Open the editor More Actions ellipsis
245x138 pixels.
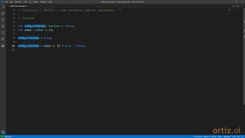click(242, 6)
